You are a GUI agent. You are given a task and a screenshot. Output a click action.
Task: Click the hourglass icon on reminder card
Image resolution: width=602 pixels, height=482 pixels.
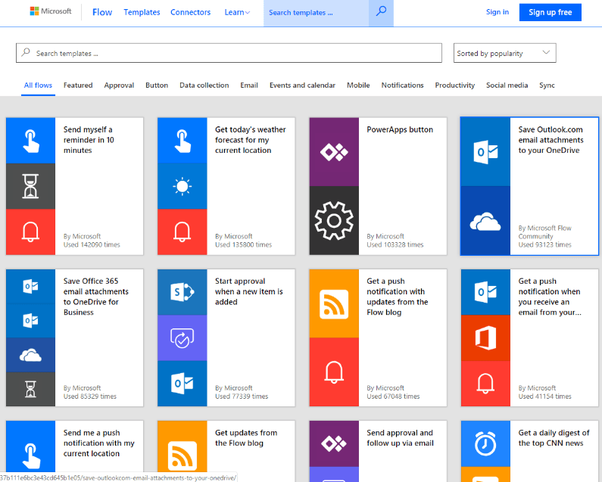pos(31,186)
